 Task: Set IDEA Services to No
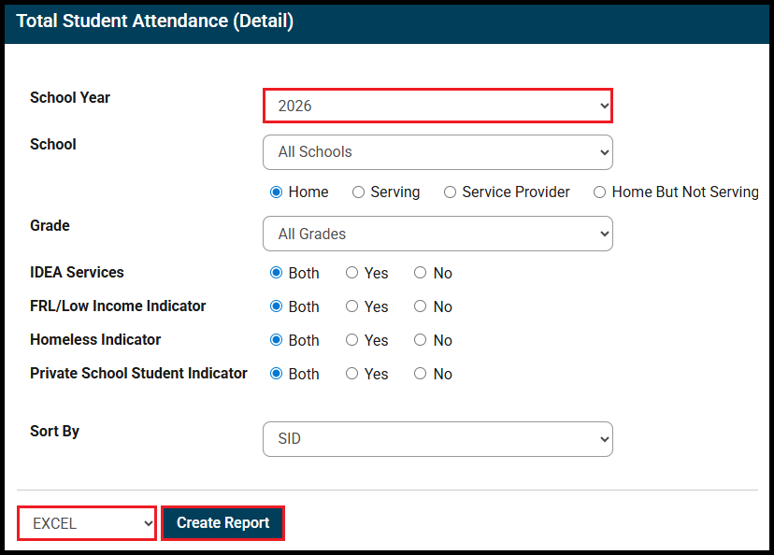(421, 274)
